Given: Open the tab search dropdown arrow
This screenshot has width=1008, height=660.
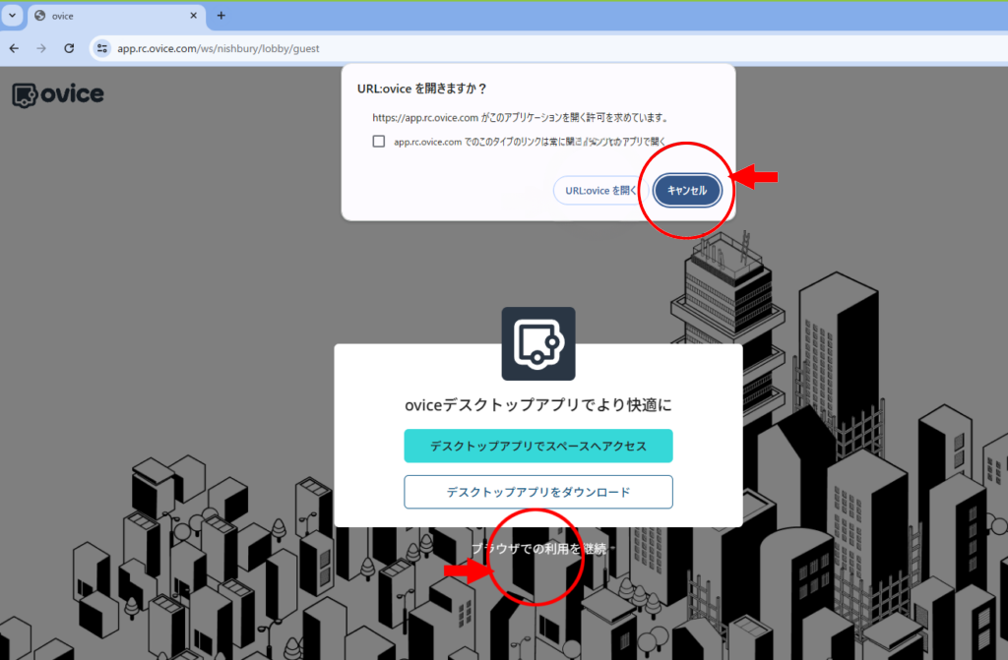Looking at the screenshot, I should [x=12, y=16].
